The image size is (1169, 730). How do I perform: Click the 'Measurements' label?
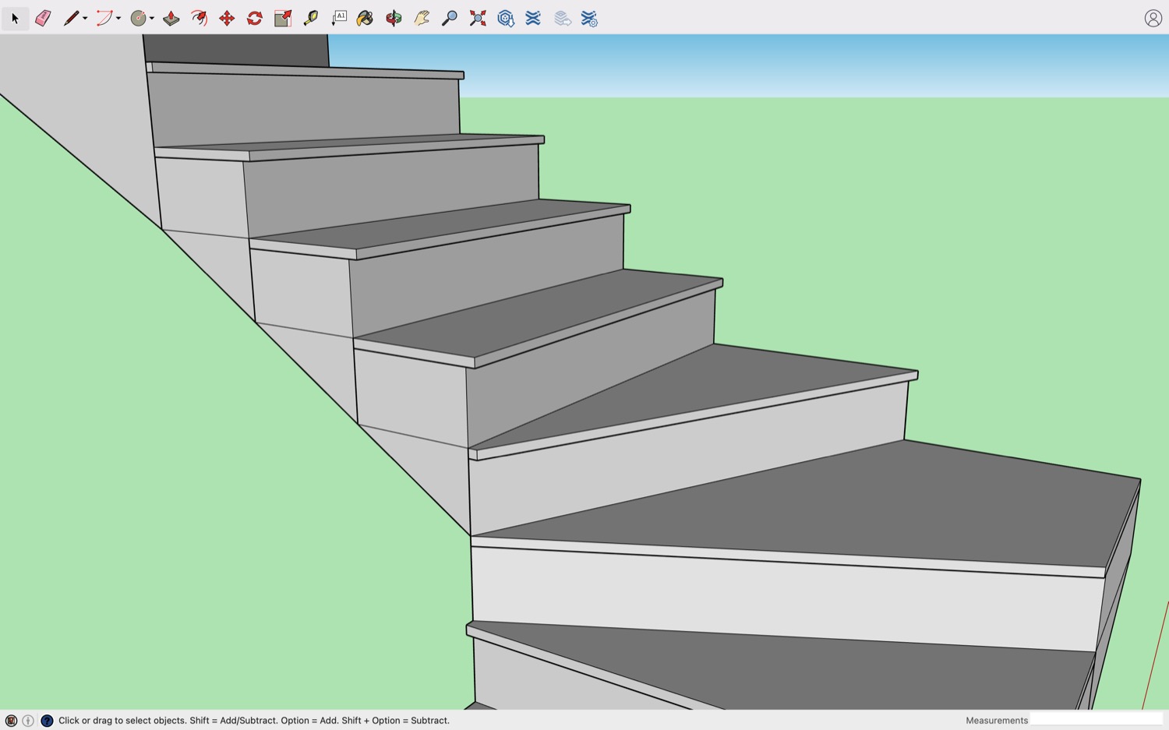(x=997, y=721)
